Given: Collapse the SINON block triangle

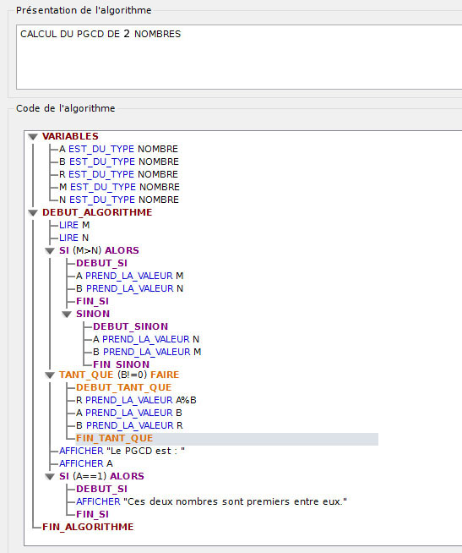Looking at the screenshot, I should coord(67,315).
